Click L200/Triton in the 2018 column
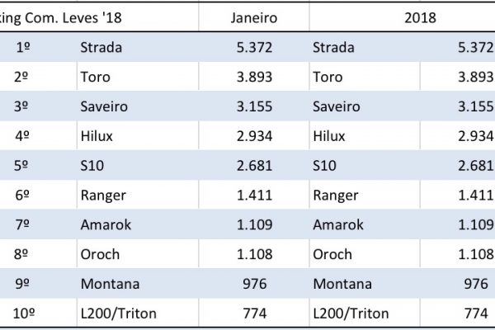The width and height of the screenshot is (495, 330). point(349,313)
